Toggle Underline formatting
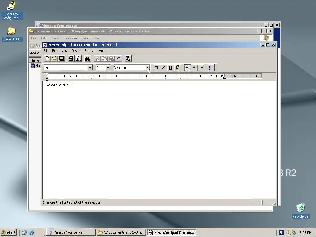This screenshot has height=237, width=316. point(170,68)
